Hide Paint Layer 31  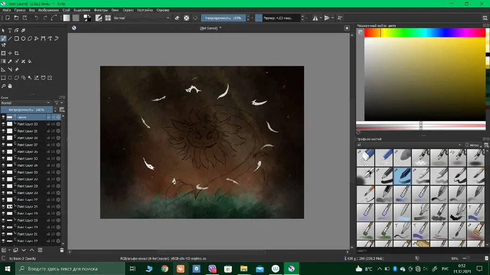coord(3,131)
